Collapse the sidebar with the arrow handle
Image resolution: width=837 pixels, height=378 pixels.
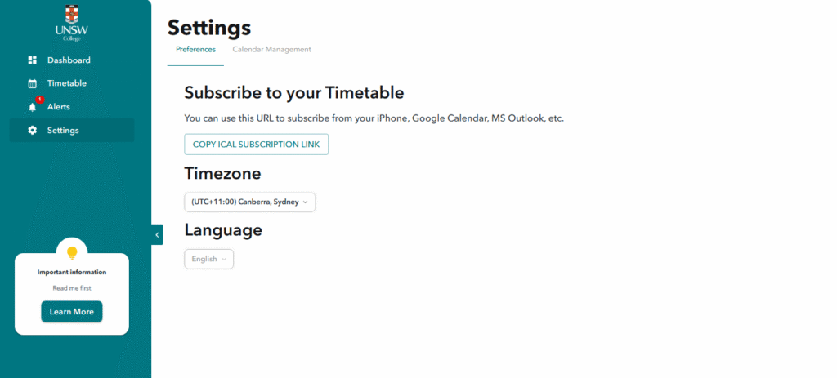[157, 234]
